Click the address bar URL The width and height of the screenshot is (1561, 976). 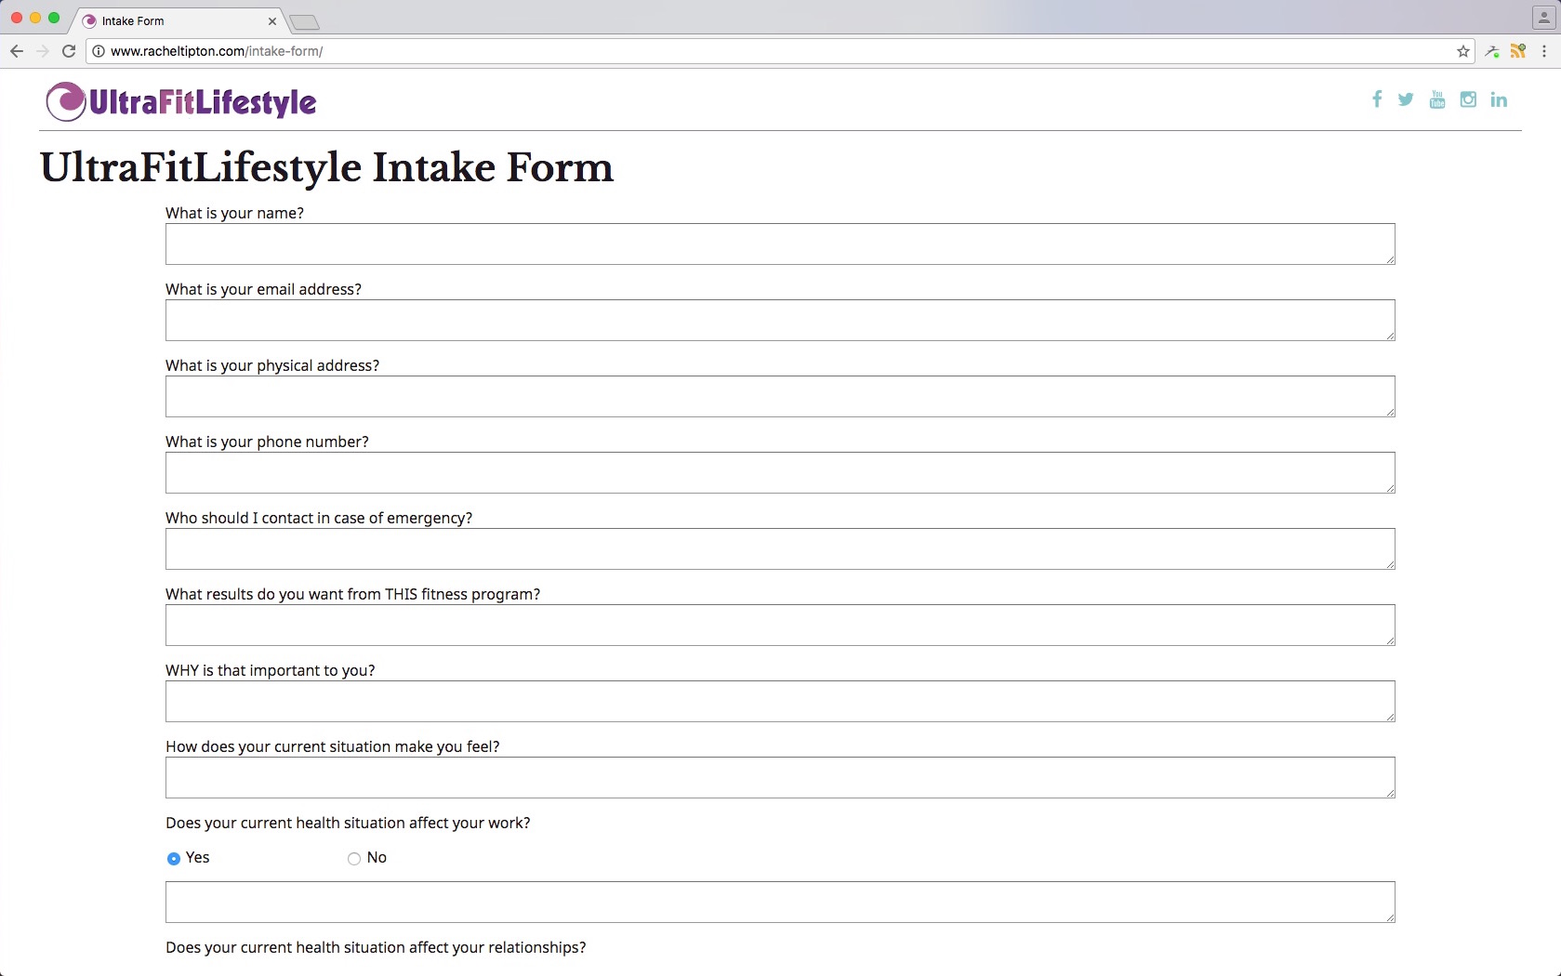[217, 51]
